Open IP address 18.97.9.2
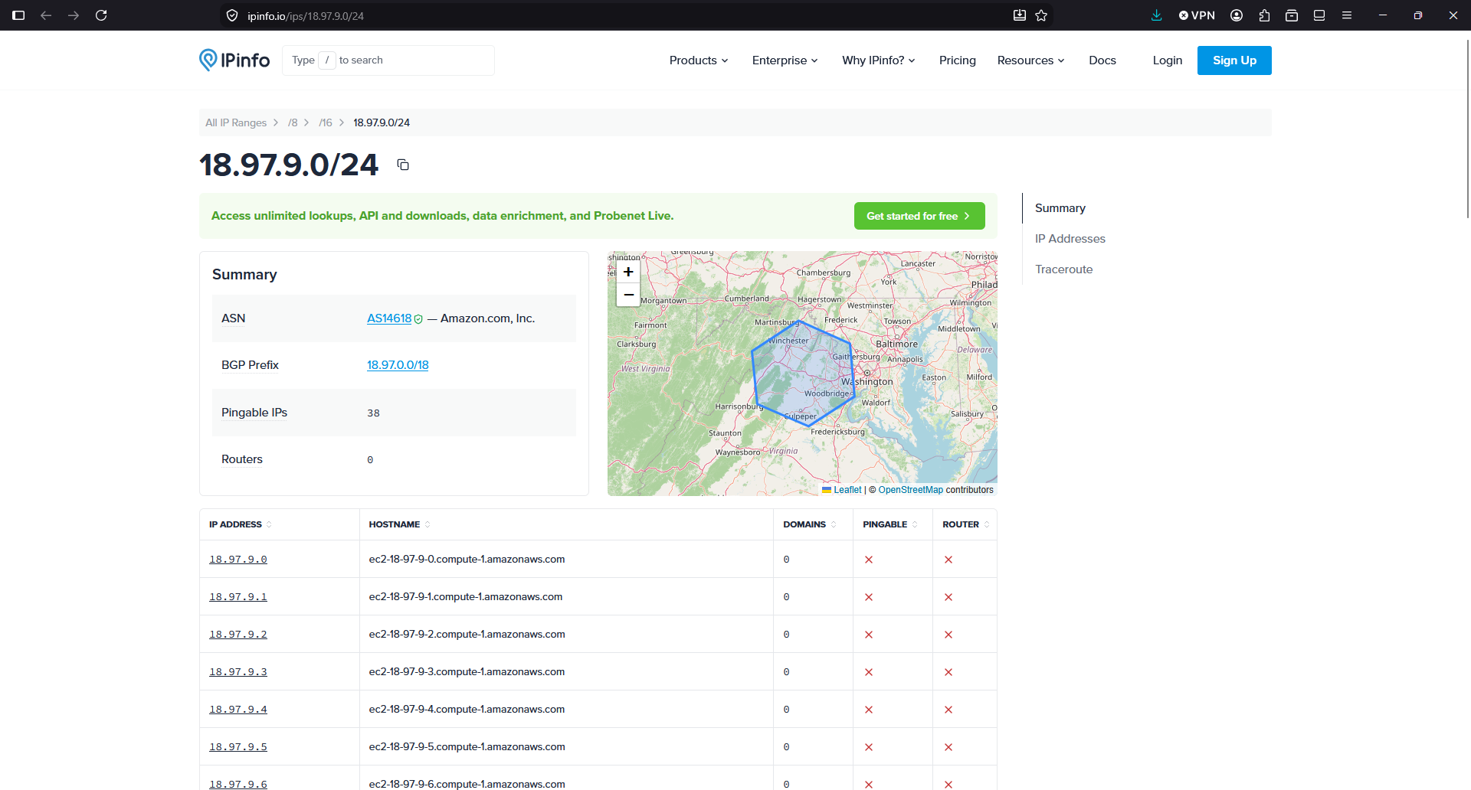The height and width of the screenshot is (790, 1471). pos(238,635)
